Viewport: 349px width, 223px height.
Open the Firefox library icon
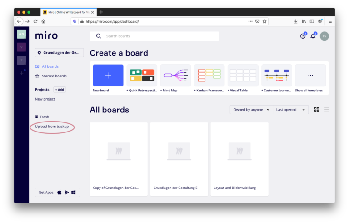pyautogui.click(x=304, y=21)
